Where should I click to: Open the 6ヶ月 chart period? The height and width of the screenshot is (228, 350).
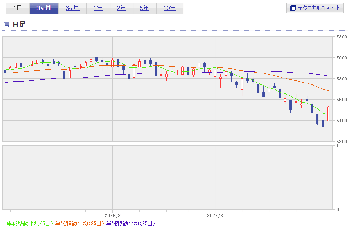click(72, 8)
